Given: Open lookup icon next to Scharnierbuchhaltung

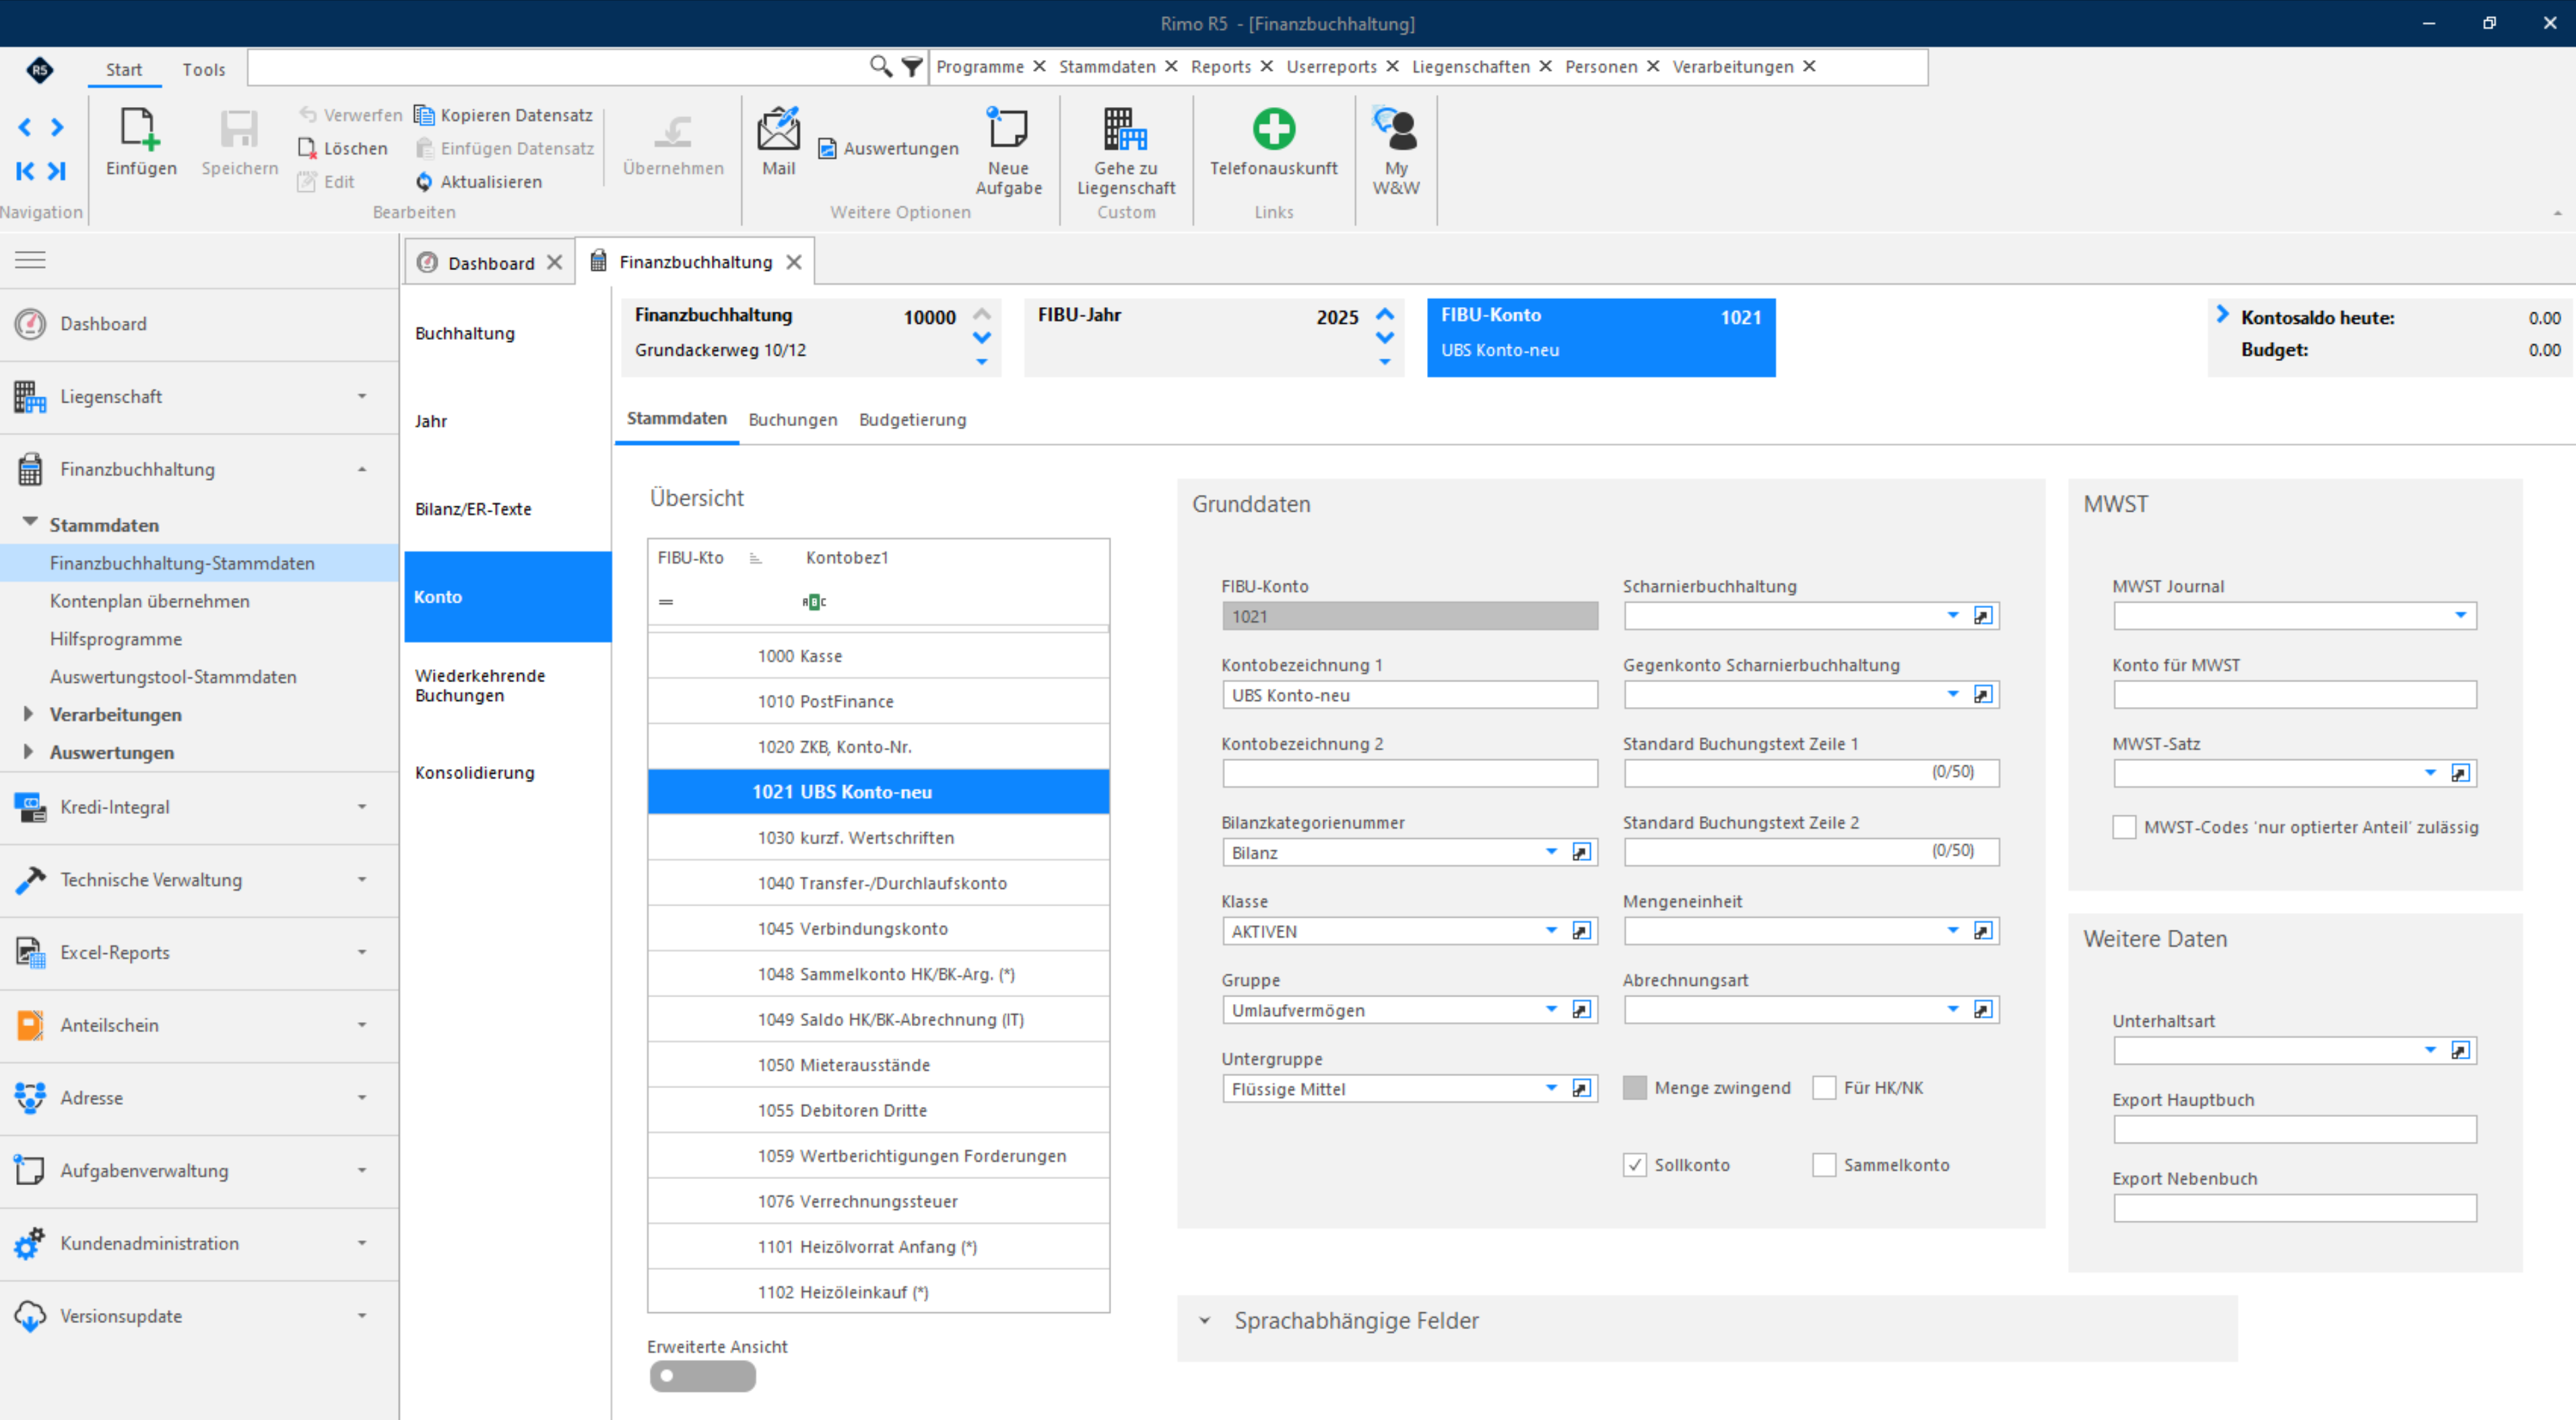Looking at the screenshot, I should (x=1983, y=615).
